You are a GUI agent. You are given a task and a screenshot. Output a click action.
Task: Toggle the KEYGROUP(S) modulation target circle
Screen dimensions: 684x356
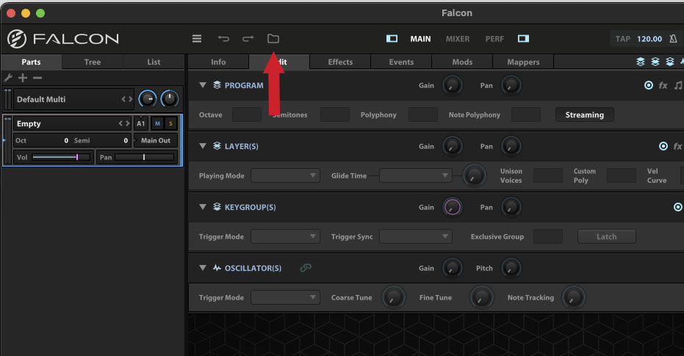coord(678,208)
